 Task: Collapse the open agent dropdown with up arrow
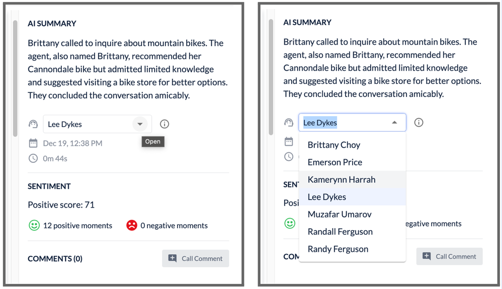tap(395, 123)
